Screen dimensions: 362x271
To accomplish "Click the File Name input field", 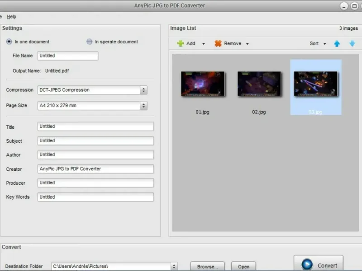I will pyautogui.click(x=68, y=56).
